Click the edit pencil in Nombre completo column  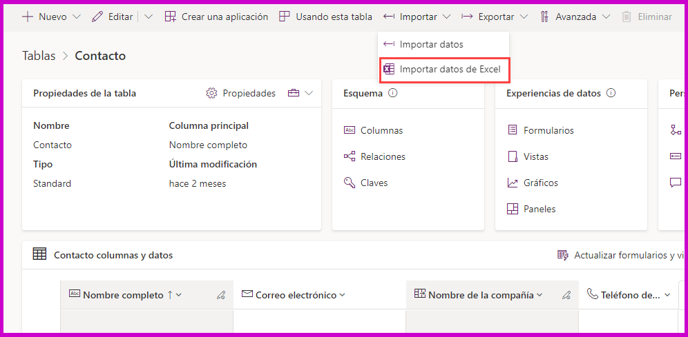click(x=221, y=295)
